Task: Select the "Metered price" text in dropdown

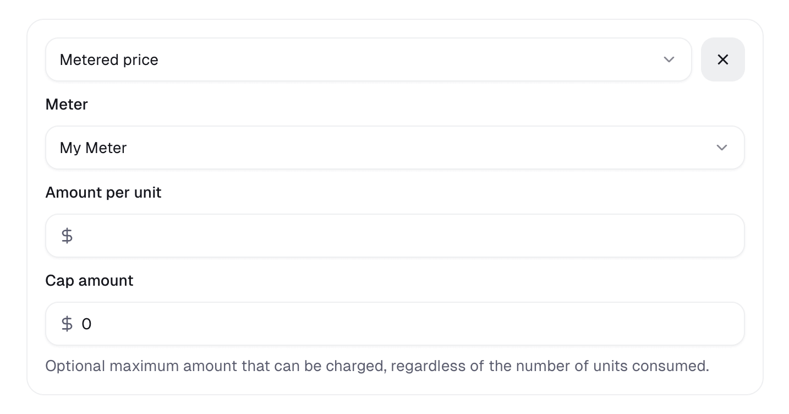Action: tap(109, 59)
